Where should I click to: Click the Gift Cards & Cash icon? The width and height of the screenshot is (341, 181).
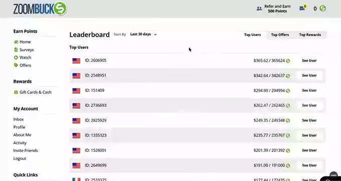16,92
